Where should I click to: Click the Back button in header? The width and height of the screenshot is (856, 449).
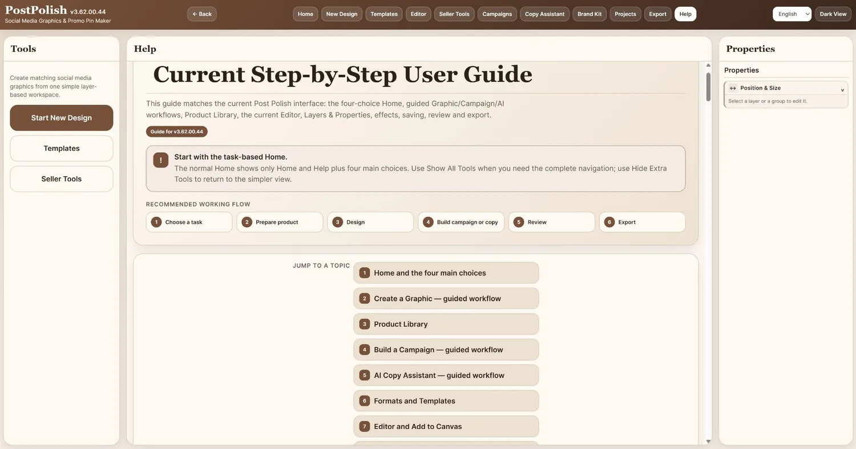tap(202, 14)
